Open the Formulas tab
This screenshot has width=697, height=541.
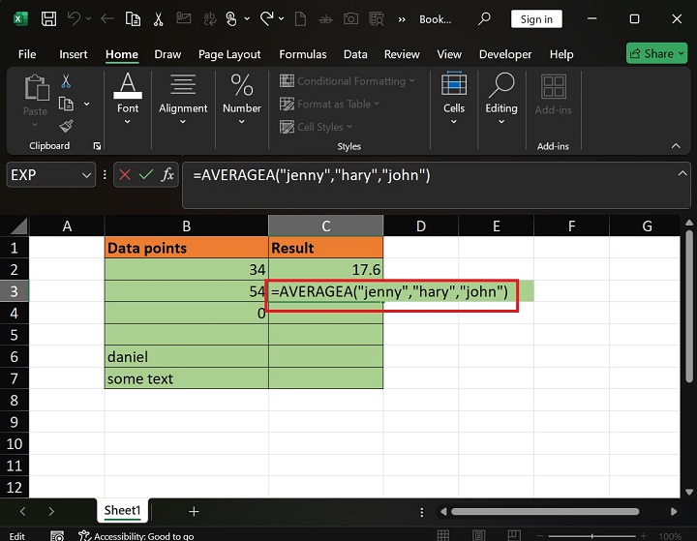[x=305, y=54]
